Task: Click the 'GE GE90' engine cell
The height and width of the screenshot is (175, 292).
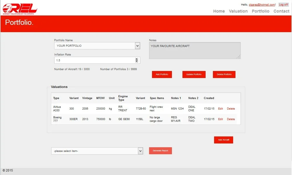Action: (x=124, y=119)
